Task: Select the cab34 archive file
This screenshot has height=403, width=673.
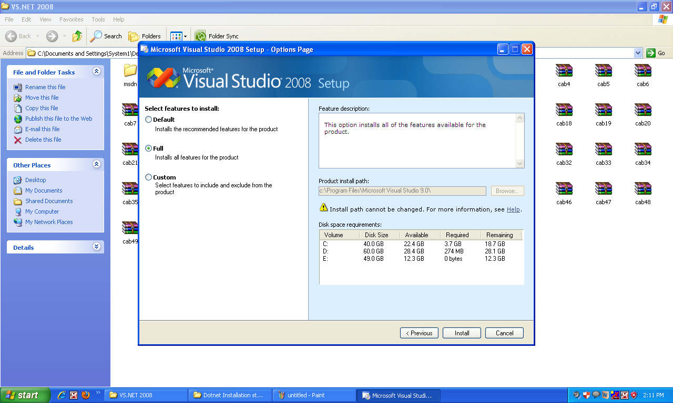Action: click(643, 154)
